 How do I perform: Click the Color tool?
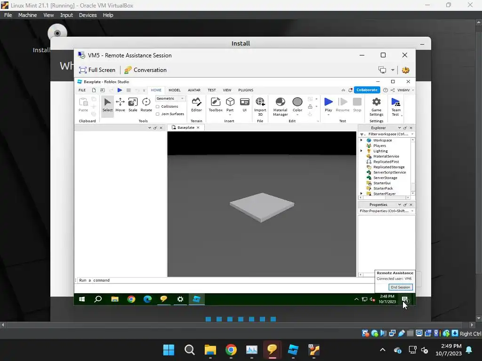click(x=297, y=105)
